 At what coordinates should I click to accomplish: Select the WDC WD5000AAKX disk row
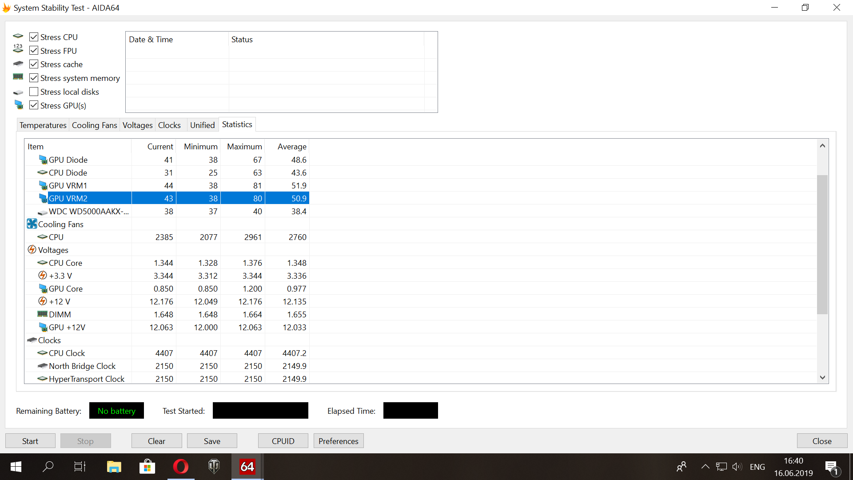(88, 211)
